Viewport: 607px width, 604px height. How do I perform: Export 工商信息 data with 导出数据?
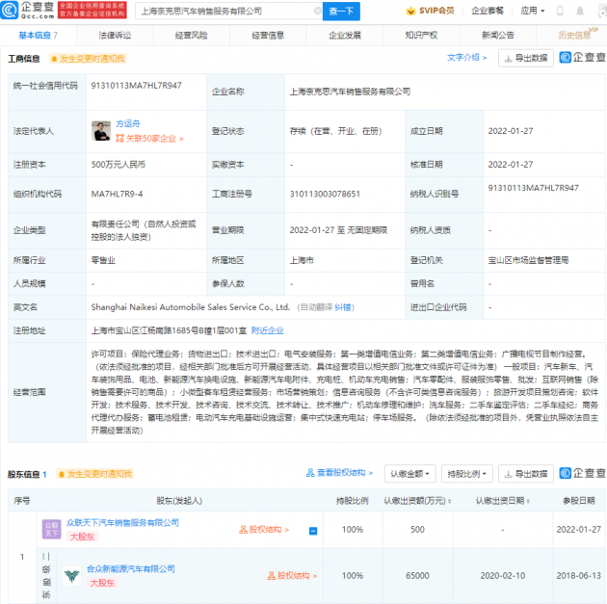click(x=526, y=58)
